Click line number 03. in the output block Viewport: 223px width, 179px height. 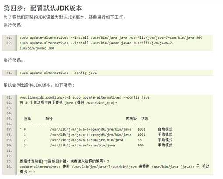pos(9,108)
